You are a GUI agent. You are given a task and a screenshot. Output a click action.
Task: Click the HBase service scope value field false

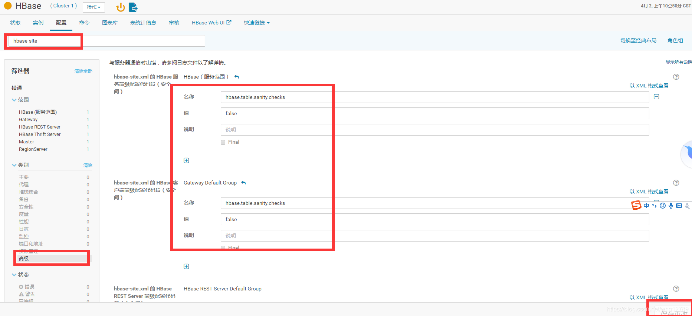pos(435,113)
